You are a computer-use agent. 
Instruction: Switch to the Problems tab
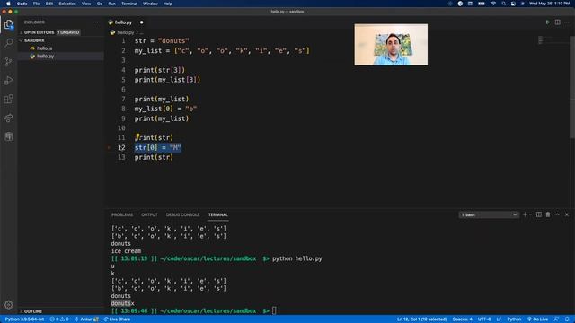point(122,214)
